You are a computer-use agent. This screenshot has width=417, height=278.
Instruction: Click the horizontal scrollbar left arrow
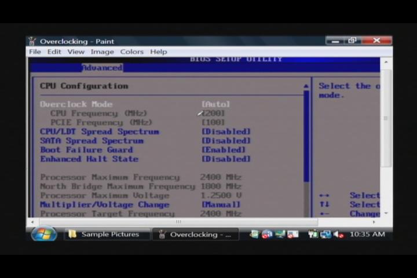click(32, 222)
